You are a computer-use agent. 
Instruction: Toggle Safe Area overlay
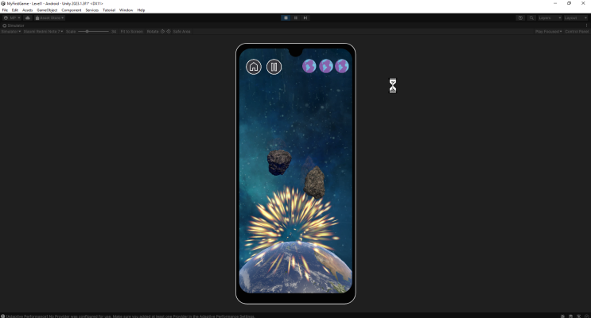tap(181, 32)
